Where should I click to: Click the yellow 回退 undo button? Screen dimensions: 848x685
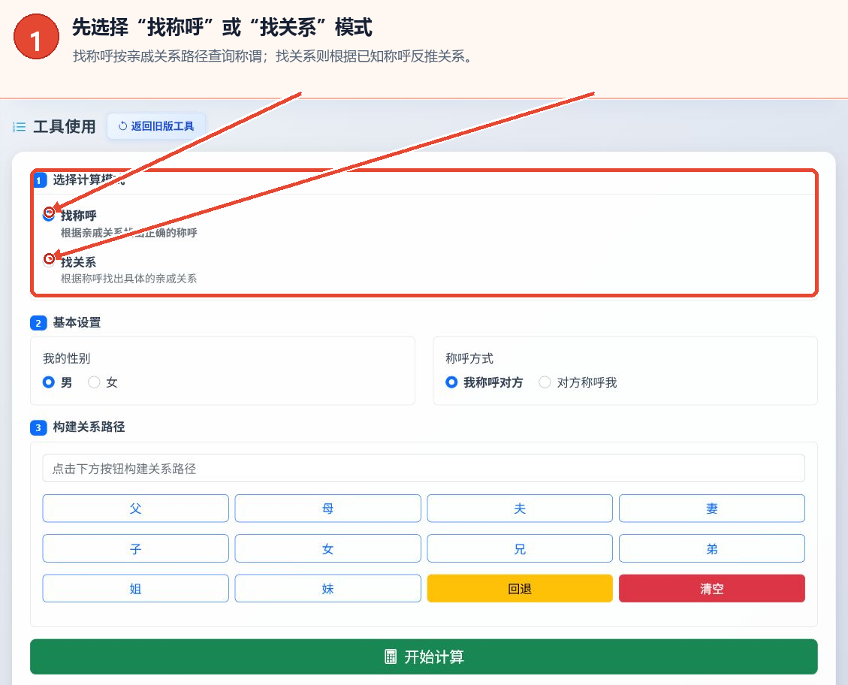click(520, 588)
